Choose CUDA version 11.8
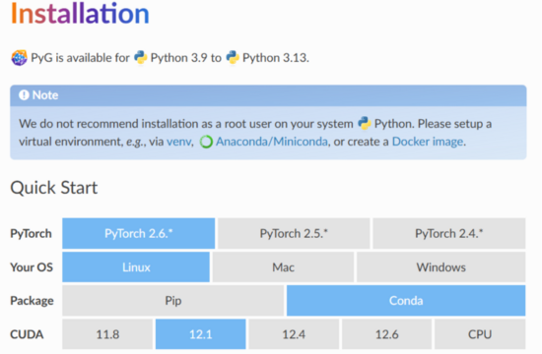 pos(107,334)
